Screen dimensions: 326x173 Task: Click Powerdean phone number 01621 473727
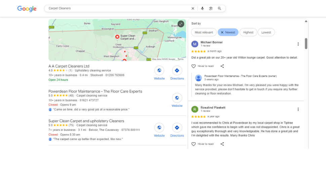[89, 100]
